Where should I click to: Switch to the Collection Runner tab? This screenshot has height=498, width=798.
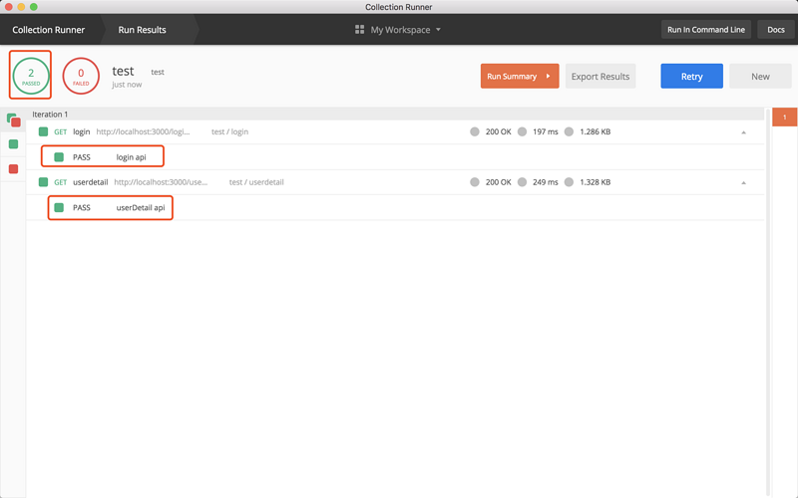pyautogui.click(x=49, y=30)
